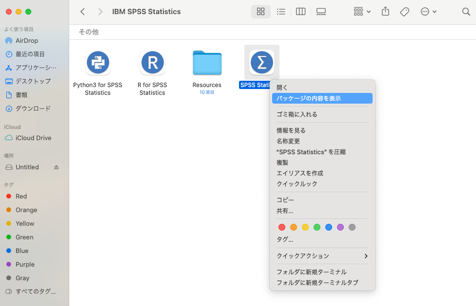Apply the gray tag color dot
This screenshot has height=306, width=476.
[352, 227]
